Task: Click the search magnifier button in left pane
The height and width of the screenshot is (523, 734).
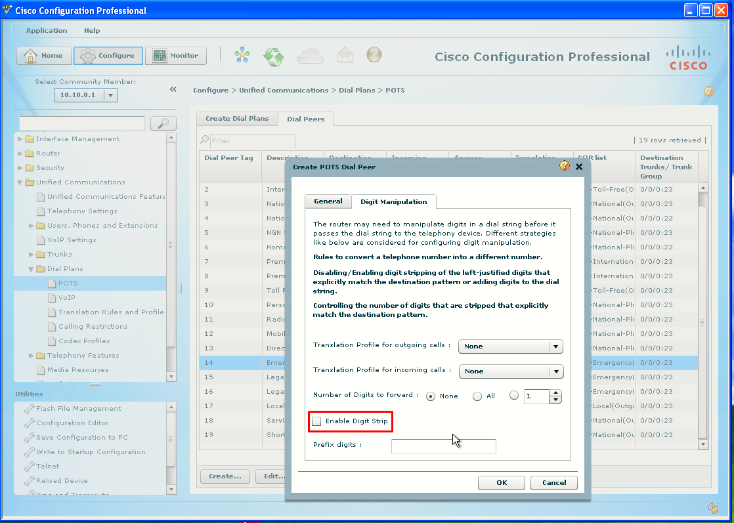Action: pyautogui.click(x=163, y=123)
